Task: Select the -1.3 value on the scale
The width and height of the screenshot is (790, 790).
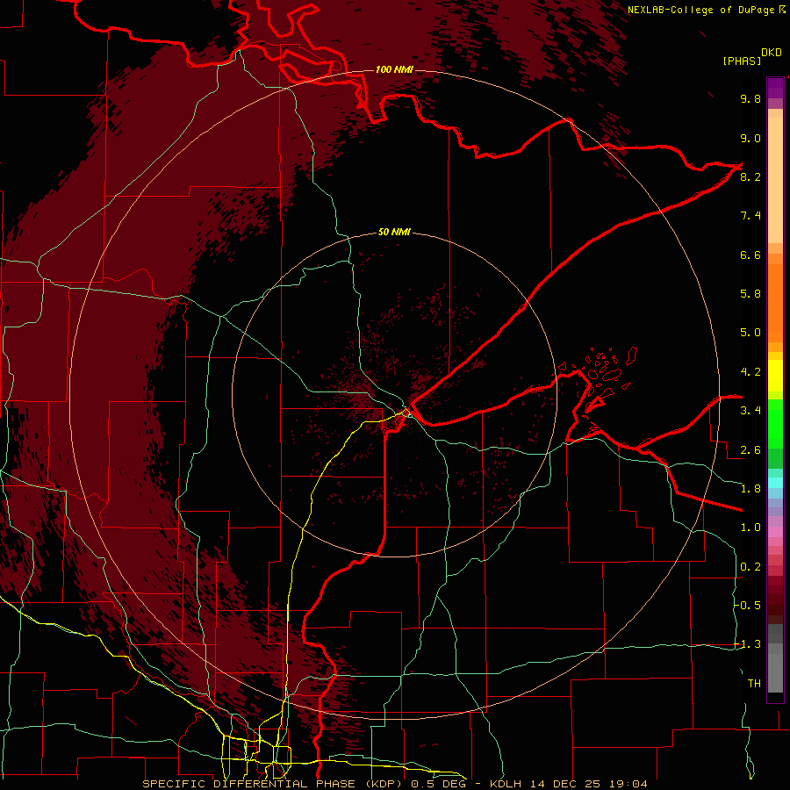Action: tap(748, 644)
